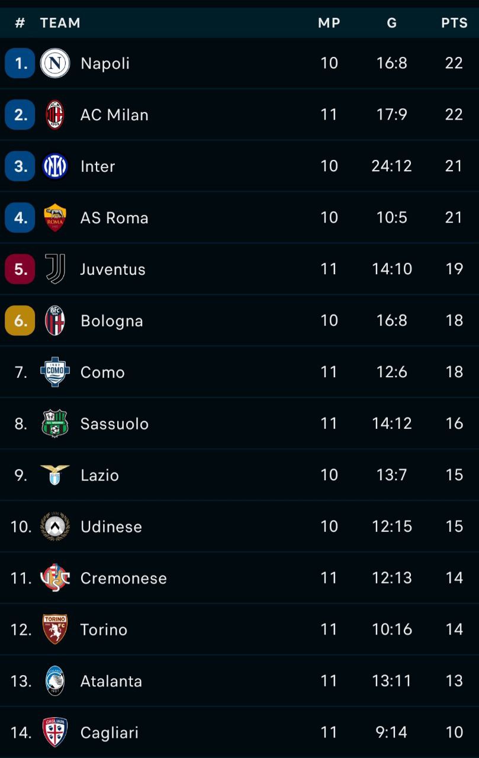Click the AC Milan club crest
479x758 pixels.
point(55,115)
